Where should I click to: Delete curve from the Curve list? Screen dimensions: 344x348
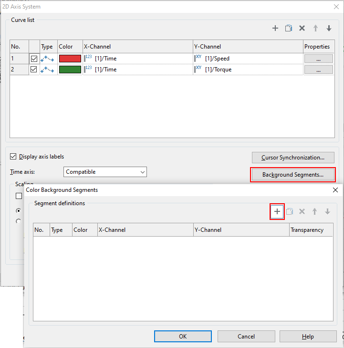pos(302,29)
